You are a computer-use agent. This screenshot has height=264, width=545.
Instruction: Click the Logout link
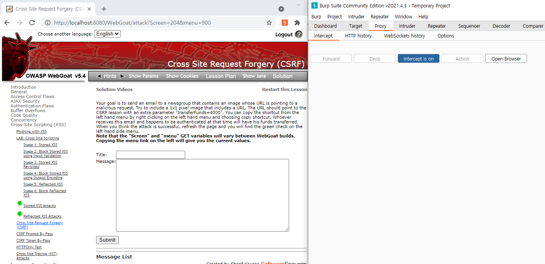point(284,34)
